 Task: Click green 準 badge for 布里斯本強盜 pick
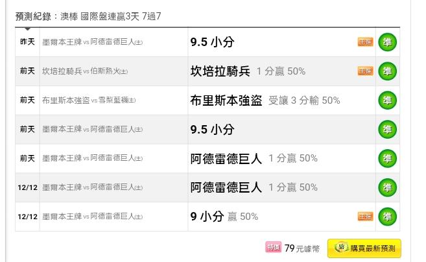(x=388, y=101)
